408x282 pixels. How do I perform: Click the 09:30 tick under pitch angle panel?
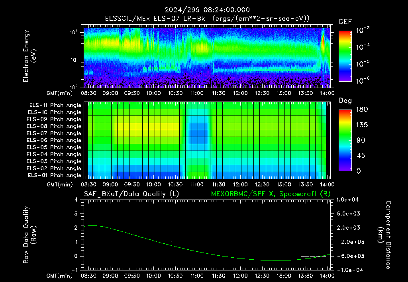[x=132, y=185]
